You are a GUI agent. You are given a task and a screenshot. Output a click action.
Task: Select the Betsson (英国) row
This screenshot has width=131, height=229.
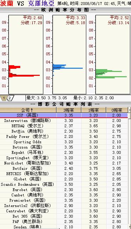click(64, 147)
